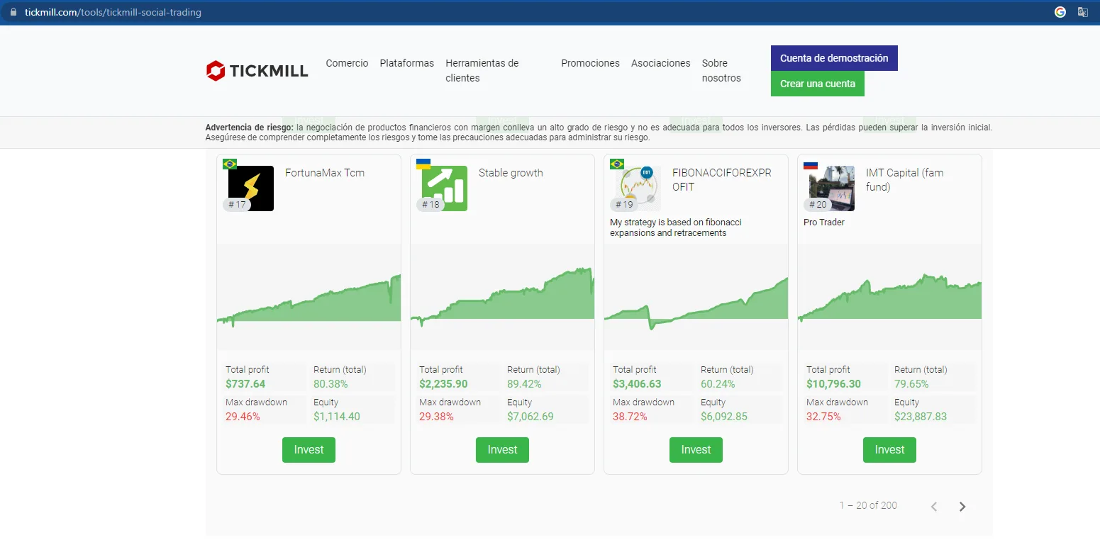1100x552 pixels.
Task: Click the $23,887.83 equity value
Action: coord(921,417)
